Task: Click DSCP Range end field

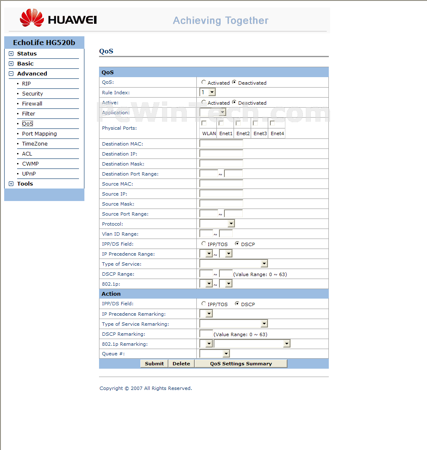Action: [x=226, y=274]
